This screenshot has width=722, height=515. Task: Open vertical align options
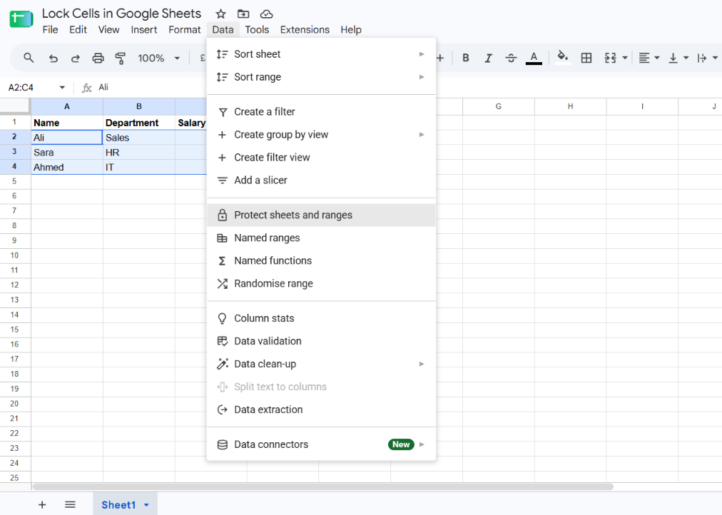tap(678, 58)
